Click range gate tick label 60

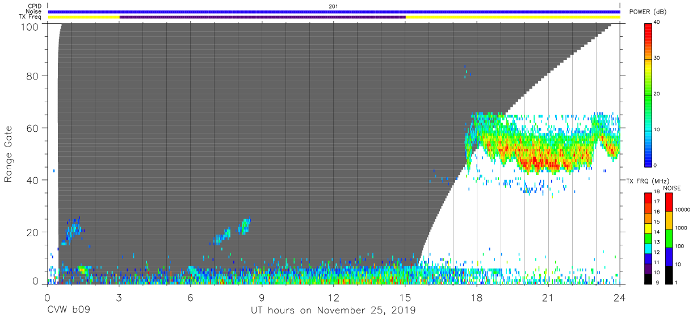(32, 128)
